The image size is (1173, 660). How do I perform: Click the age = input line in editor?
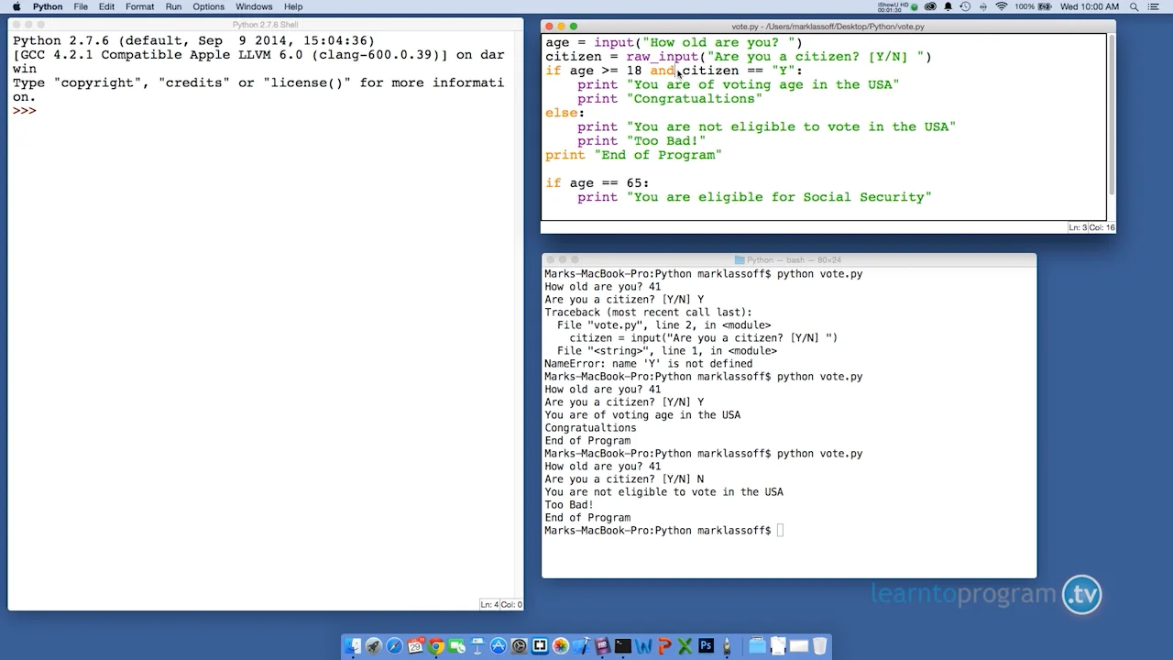pyautogui.click(x=674, y=43)
